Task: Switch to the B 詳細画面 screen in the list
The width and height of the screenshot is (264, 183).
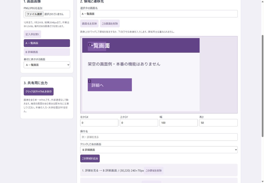Action: pyautogui.click(x=47, y=52)
